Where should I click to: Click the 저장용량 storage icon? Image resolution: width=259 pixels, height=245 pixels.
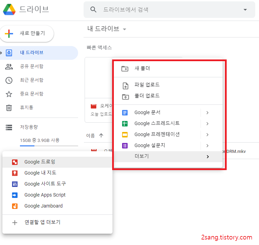click(9, 127)
